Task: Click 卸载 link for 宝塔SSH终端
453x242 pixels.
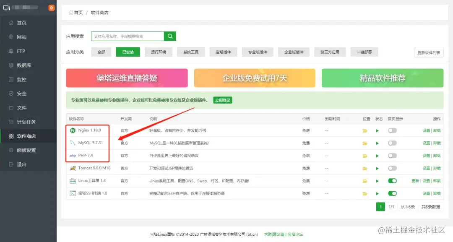Action: tap(437, 193)
